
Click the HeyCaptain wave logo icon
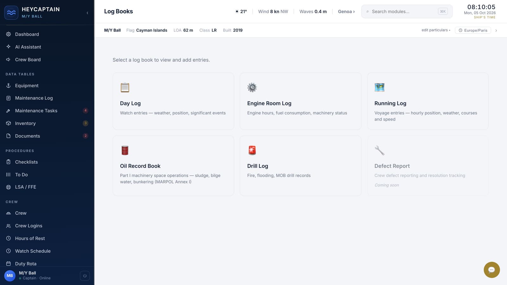tap(11, 13)
